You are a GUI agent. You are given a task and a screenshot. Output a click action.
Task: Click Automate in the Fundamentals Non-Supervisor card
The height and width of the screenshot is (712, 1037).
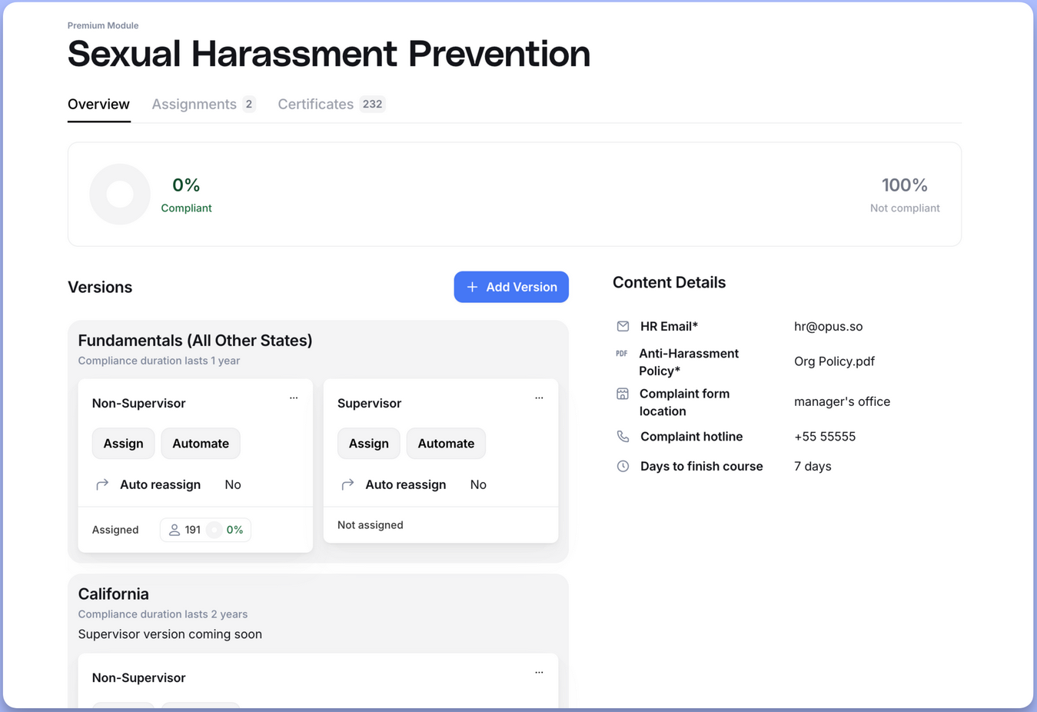pos(201,444)
